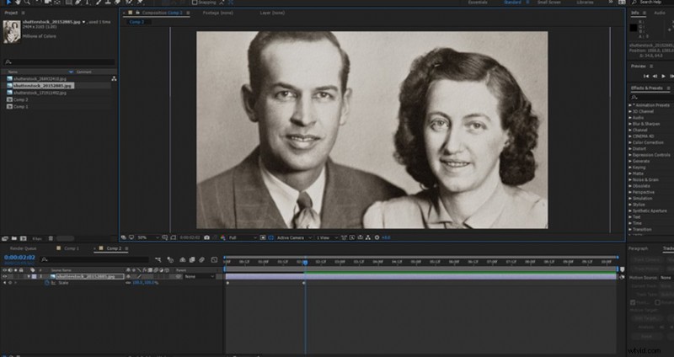Select the Selection arrow tool

(8, 3)
